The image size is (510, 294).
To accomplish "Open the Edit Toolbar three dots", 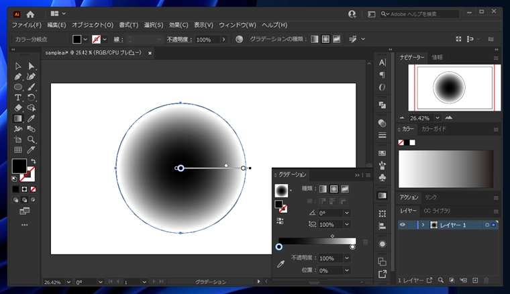I will click(24, 225).
